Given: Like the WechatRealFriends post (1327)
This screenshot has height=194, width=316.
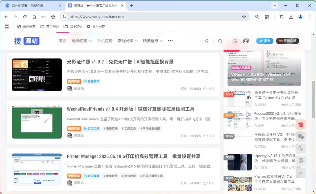Looking at the screenshot, I should pos(209,136).
